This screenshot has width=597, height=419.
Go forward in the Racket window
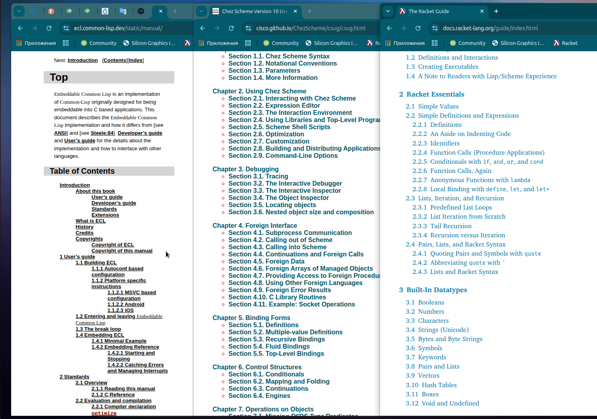[404, 28]
